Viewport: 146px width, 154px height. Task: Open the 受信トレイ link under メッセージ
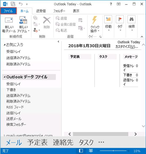point(128,68)
